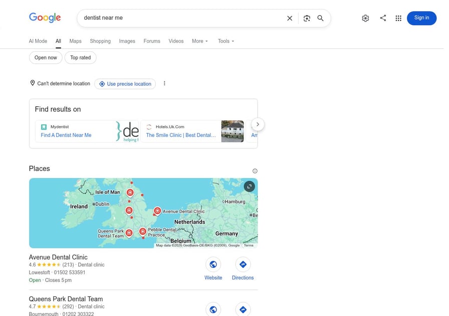Expand the Tools dropdown
Viewport: 449px width, 316px height.
226,41
